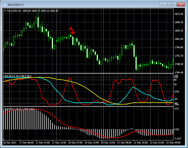
Task: Click the 1784.40 price scale label
Action: pyautogui.click(x=179, y=72)
